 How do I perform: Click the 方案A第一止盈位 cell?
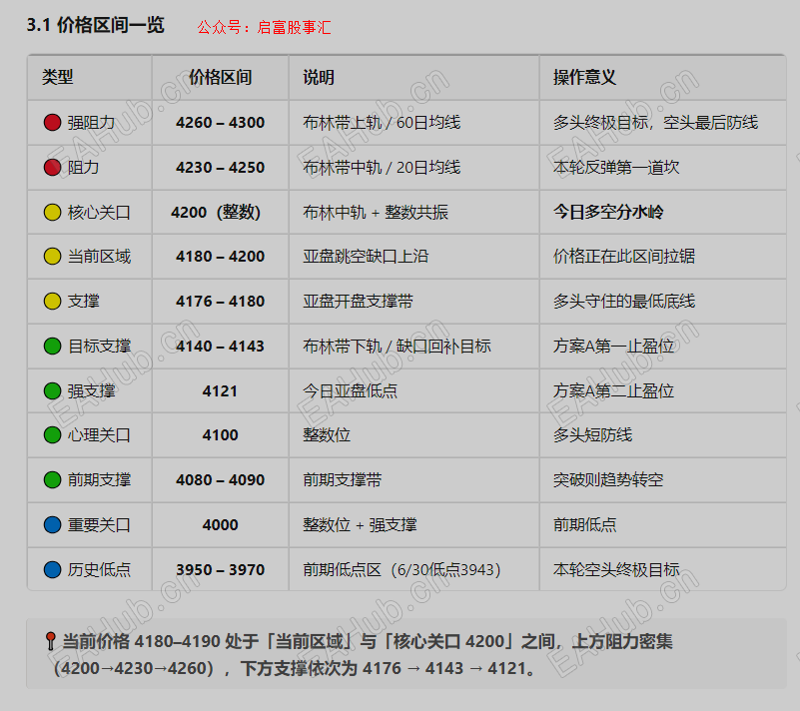(614, 346)
